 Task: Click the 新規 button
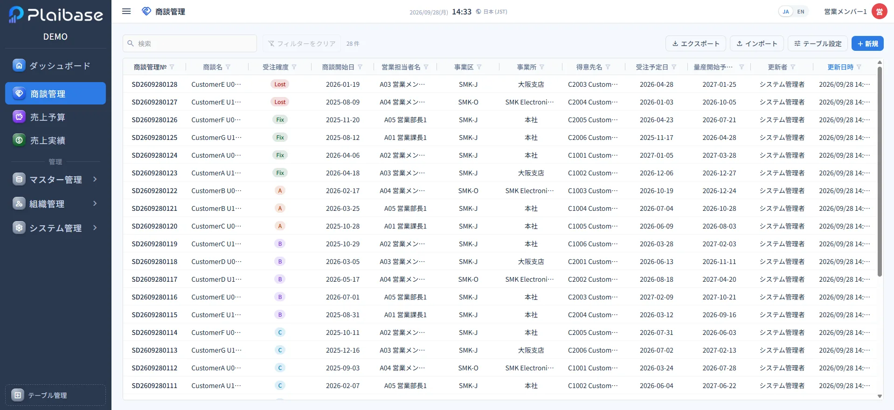867,43
